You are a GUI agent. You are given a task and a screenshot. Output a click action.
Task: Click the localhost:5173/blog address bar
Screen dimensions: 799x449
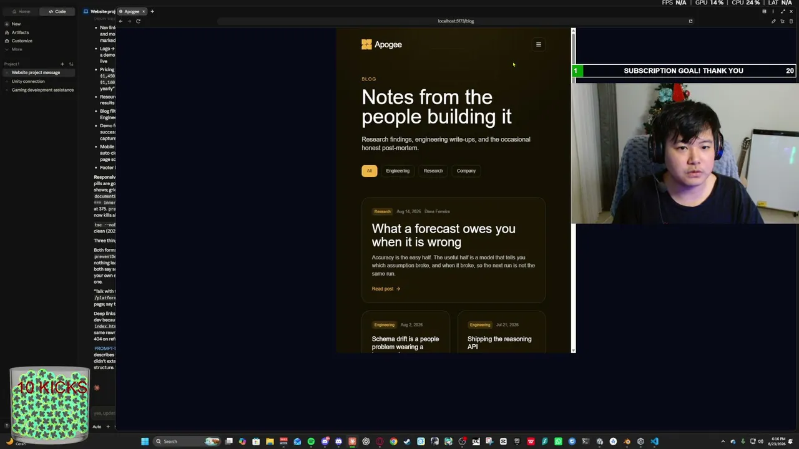point(456,21)
